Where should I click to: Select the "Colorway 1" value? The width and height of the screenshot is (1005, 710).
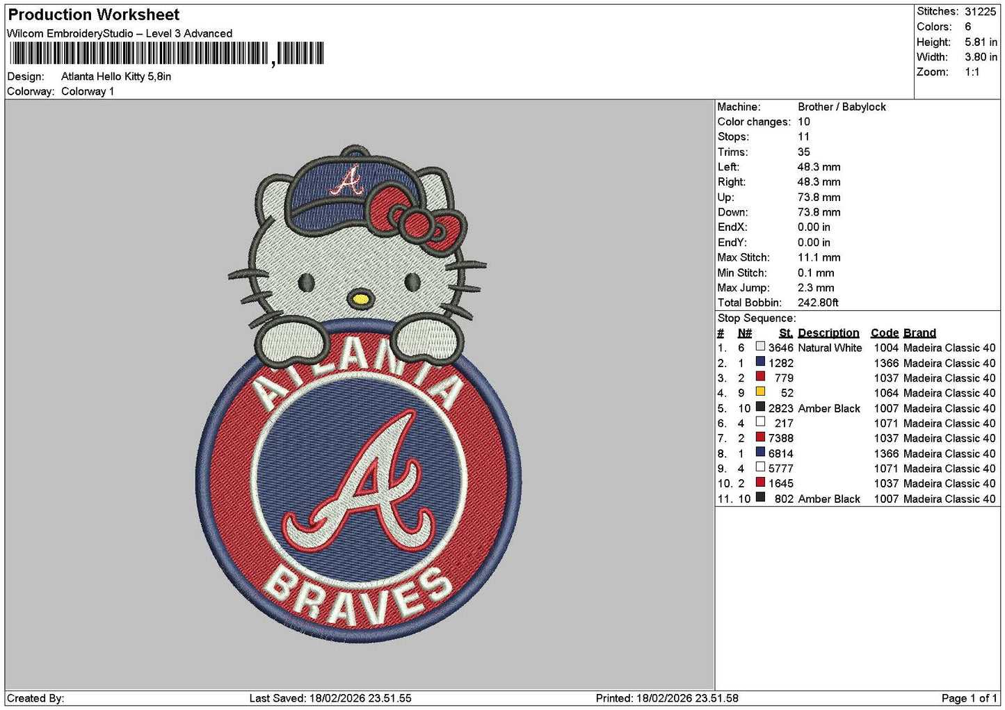coord(88,91)
